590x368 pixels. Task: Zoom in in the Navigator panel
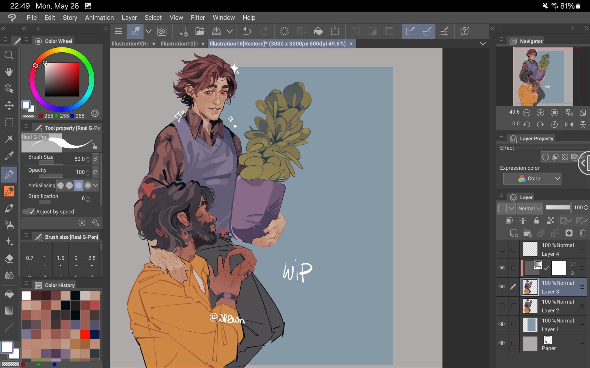(x=540, y=113)
